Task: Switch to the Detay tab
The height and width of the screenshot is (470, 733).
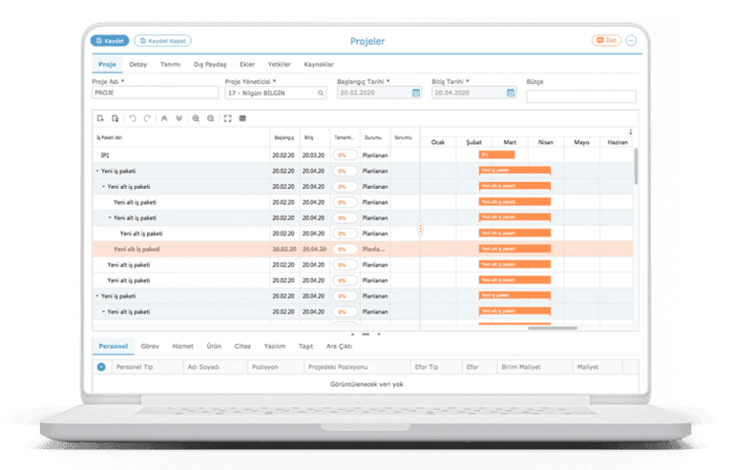Action: click(x=138, y=64)
